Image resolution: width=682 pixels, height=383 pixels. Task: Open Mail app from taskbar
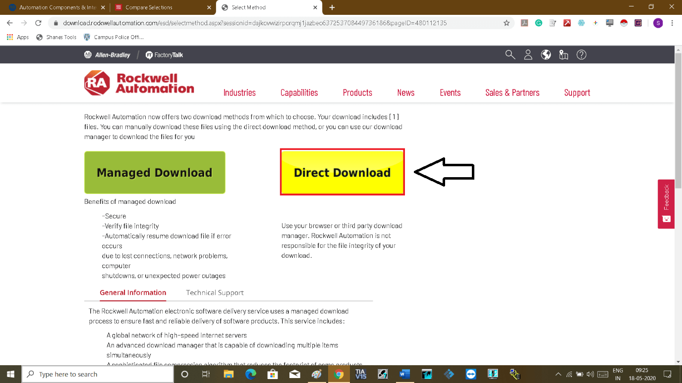(295, 374)
